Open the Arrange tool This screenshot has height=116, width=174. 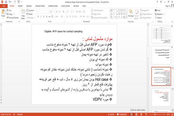click(131, 14)
